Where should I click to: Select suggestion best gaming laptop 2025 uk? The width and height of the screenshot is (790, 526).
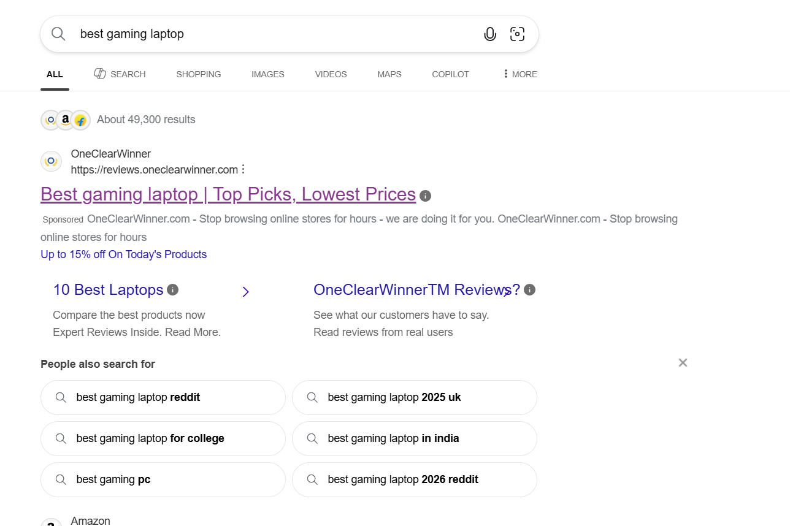pyautogui.click(x=415, y=397)
